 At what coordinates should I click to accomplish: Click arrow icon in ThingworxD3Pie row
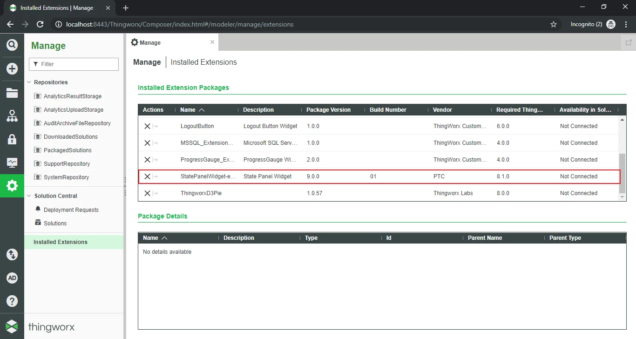156,193
